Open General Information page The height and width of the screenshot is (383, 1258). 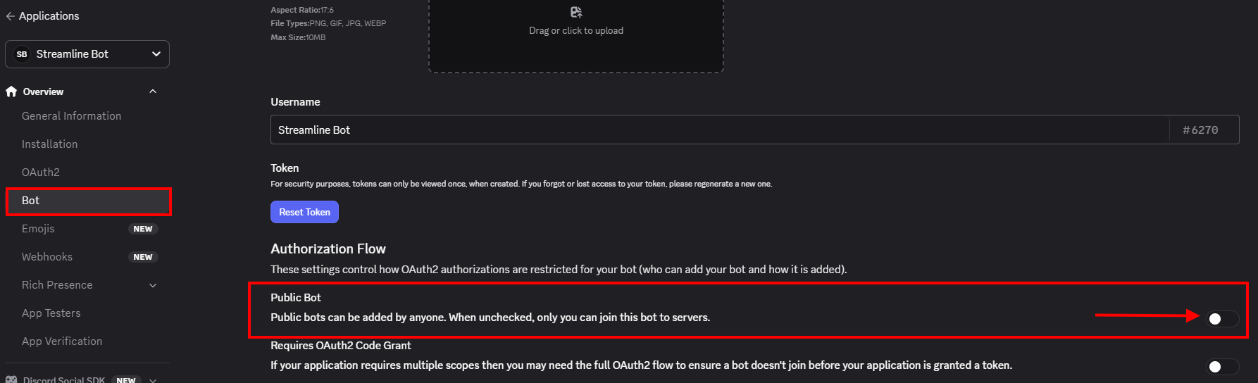[x=71, y=116]
